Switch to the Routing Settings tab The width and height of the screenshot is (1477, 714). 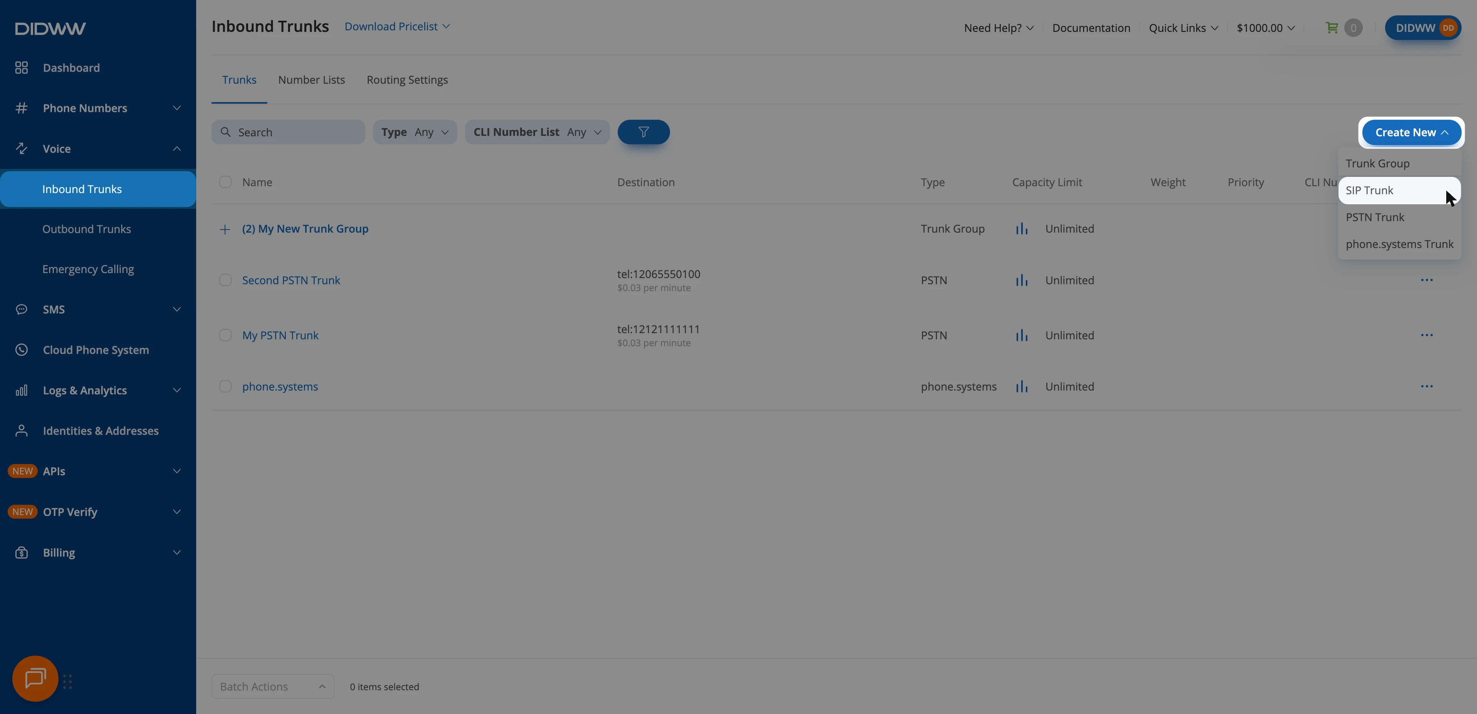(x=407, y=80)
